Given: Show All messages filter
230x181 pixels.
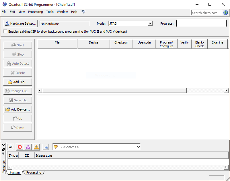Looking at the screenshot, I should (11, 147).
